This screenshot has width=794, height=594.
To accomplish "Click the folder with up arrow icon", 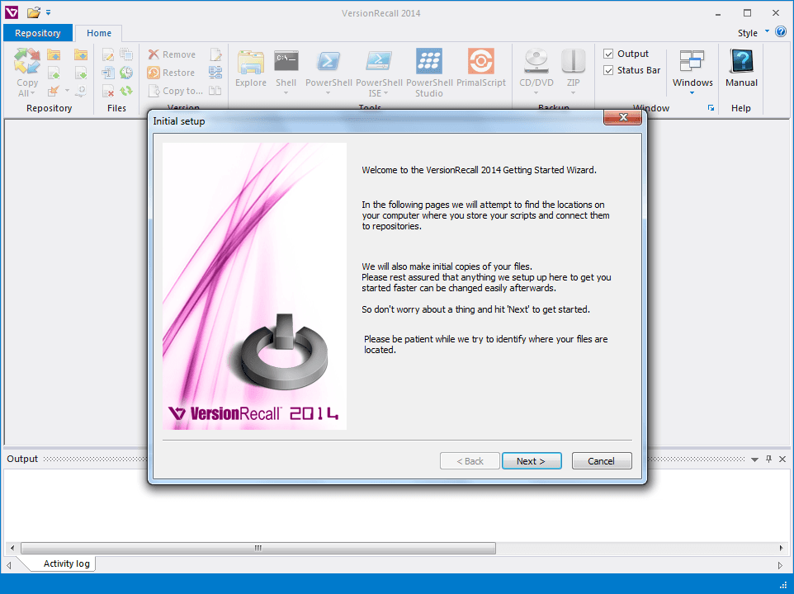I will 54,54.
